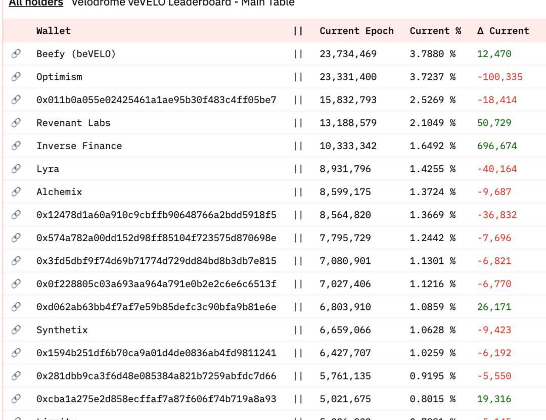Select wallet address 0x12478d1a60a910c9cbffb90648766a2bdd5918f5
Screen dimensions: 546x420
(156, 215)
